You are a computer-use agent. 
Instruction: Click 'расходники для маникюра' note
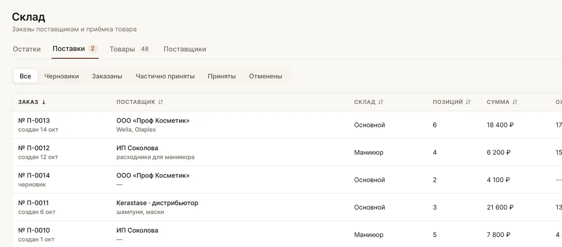pyautogui.click(x=156, y=157)
